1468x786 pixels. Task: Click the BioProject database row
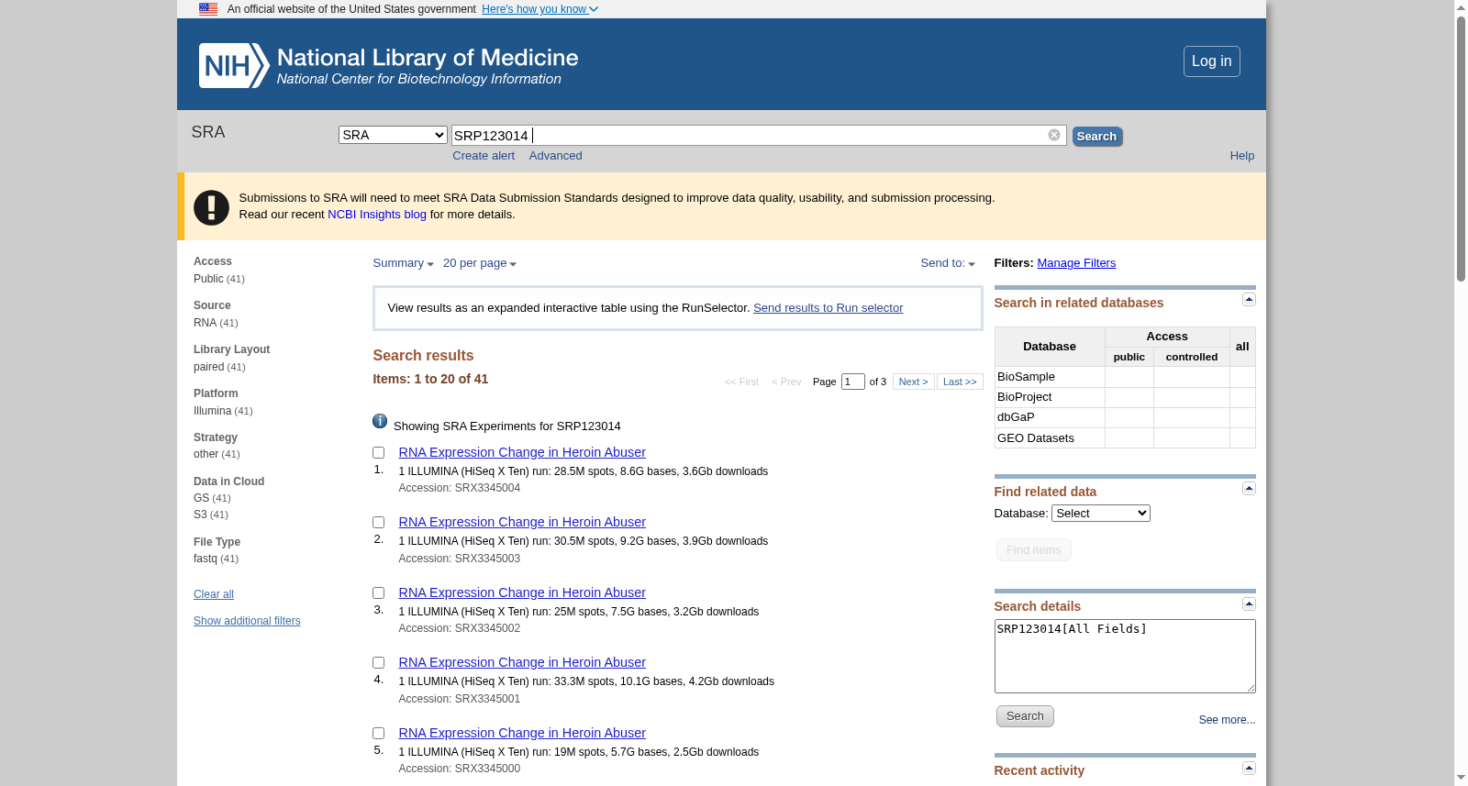(1124, 397)
